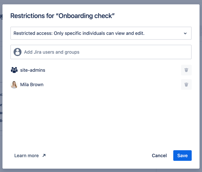202x172 pixels.
Task: Save the page restrictions
Action: tap(182, 156)
